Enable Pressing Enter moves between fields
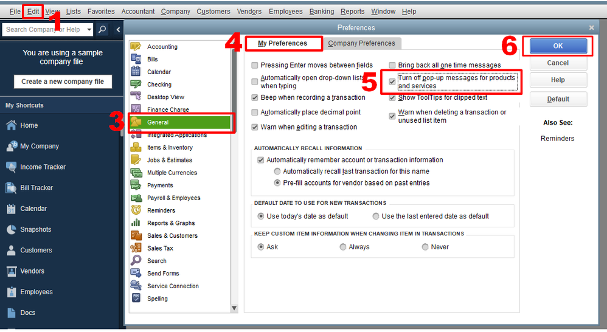Screen dimensions: 607x332 254,65
